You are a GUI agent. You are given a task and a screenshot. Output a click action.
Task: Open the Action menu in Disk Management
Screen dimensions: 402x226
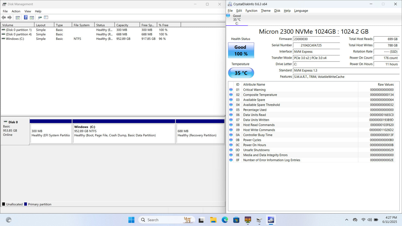(16, 11)
